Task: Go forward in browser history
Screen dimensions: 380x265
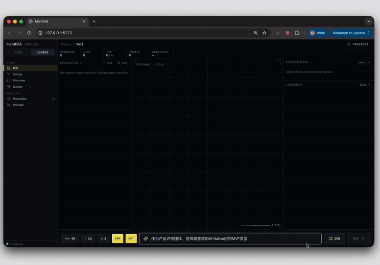Action: click(x=19, y=33)
